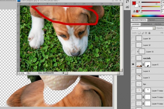This screenshot has width=164, height=109.
Task: Select Layer 5 layer mask thumbnail
Action: tap(148, 64)
